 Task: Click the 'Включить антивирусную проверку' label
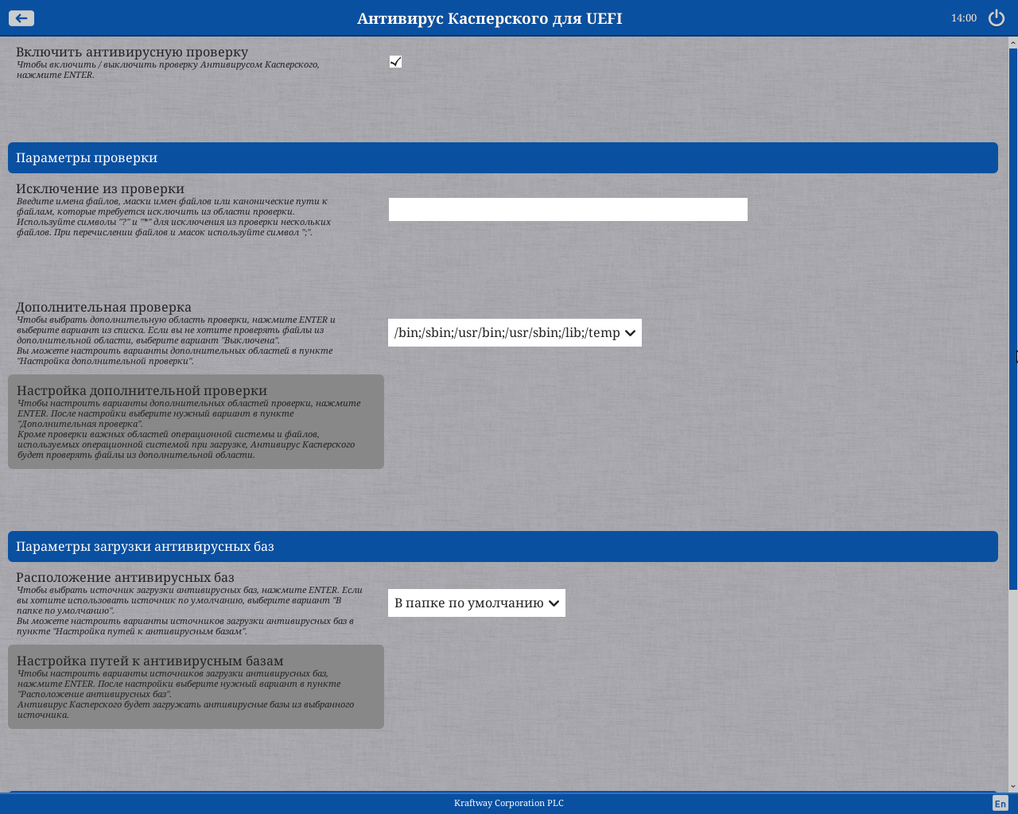[132, 52]
